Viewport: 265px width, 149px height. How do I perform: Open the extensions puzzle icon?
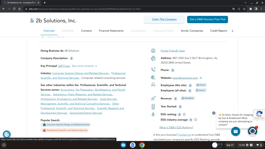pyautogui.click(x=251, y=9)
